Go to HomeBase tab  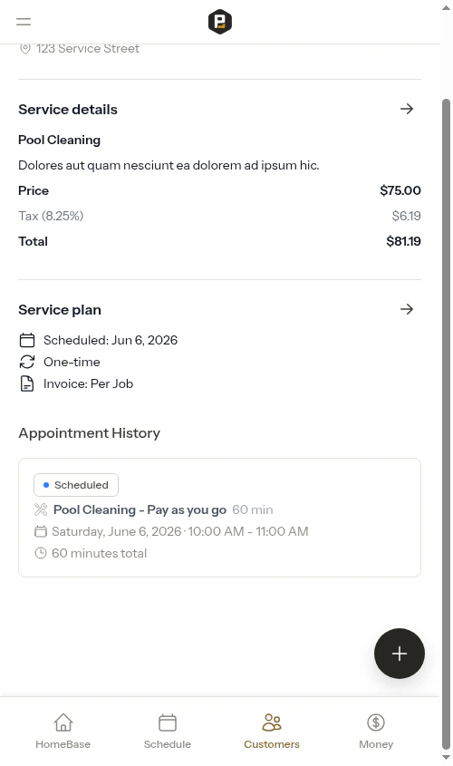click(x=63, y=732)
